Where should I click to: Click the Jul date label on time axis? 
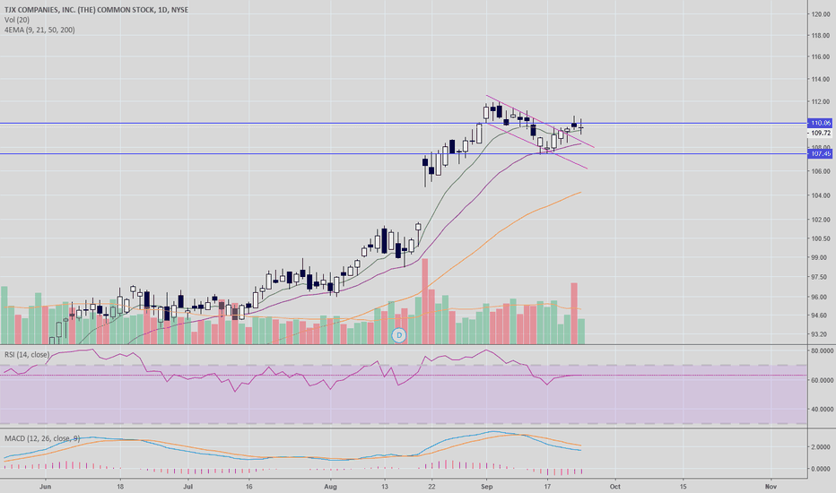click(x=187, y=487)
